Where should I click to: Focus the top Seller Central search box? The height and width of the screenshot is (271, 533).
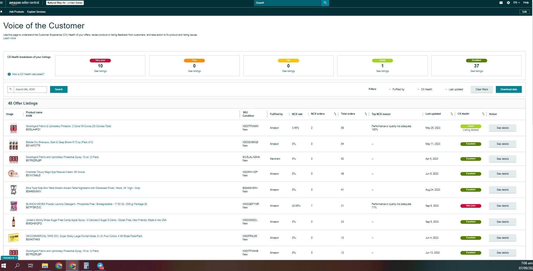[288, 3]
